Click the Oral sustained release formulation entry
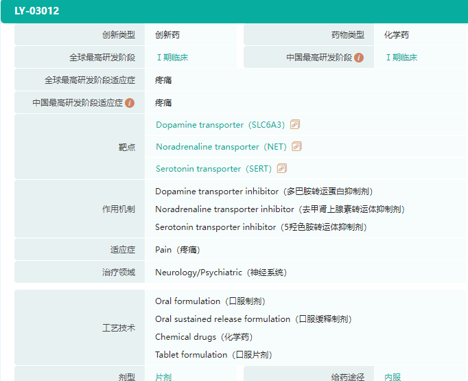Image resolution: width=468 pixels, height=381 pixels. (x=253, y=319)
